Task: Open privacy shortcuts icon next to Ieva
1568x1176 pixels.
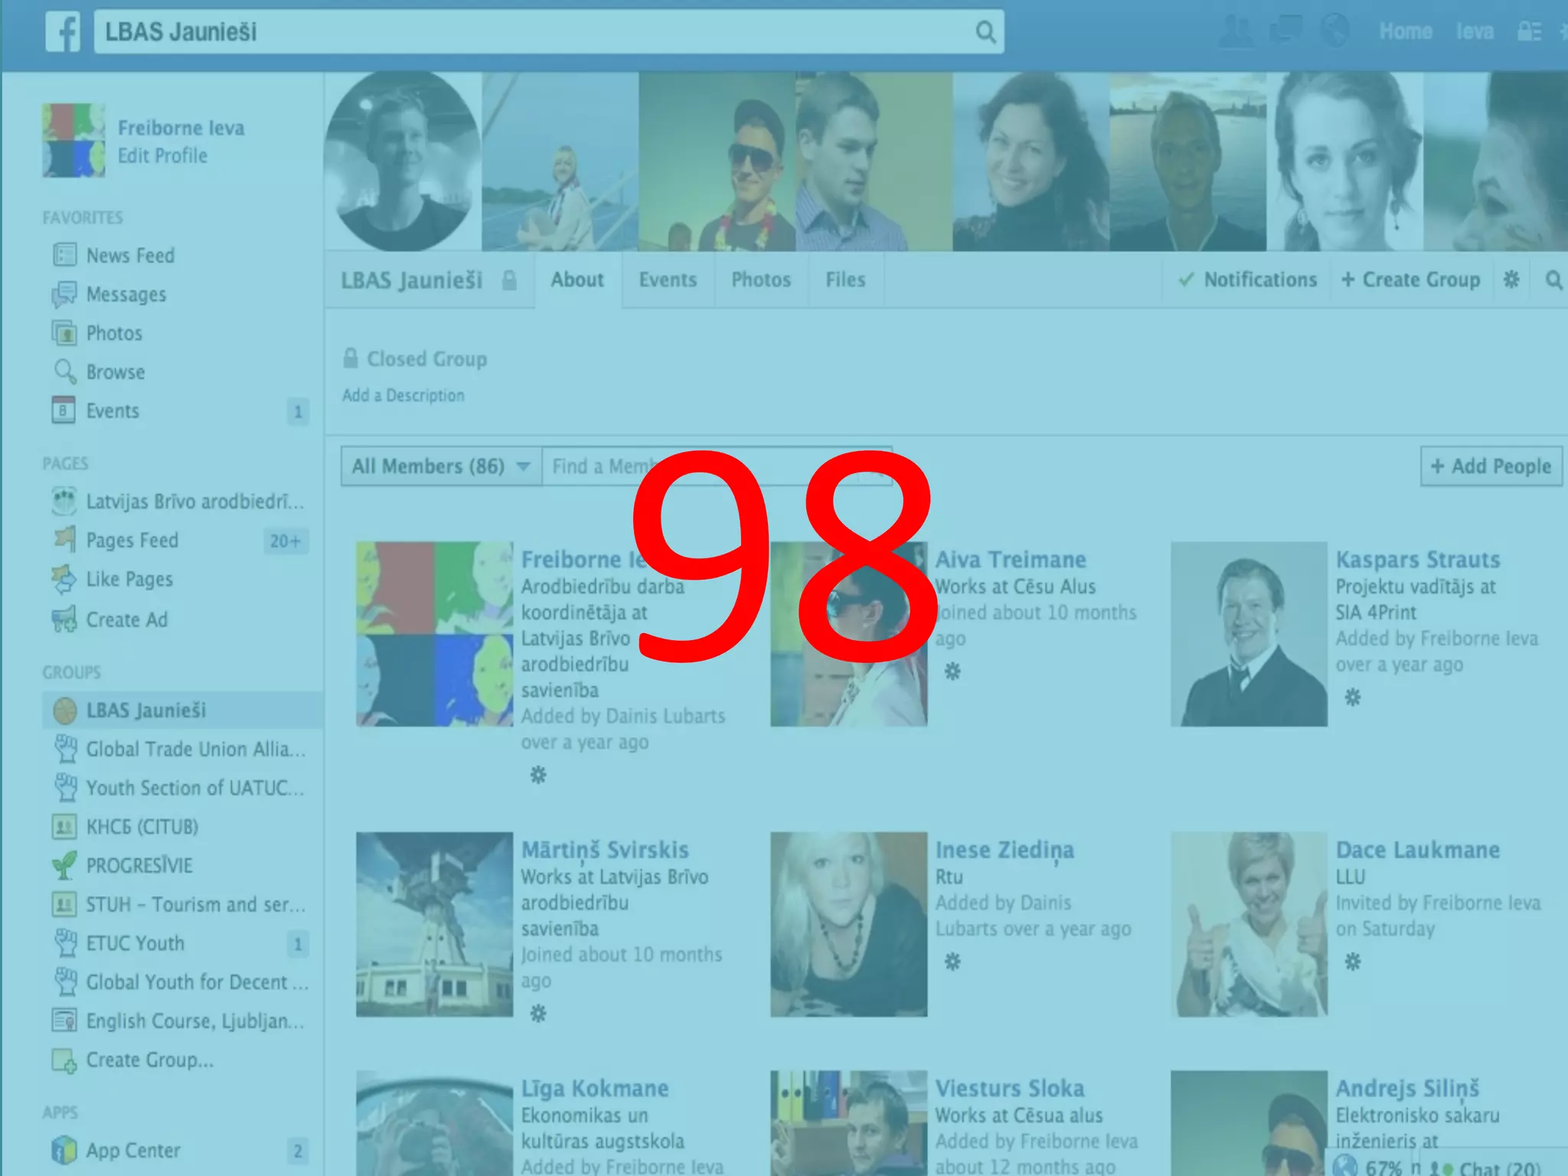Action: tap(1529, 31)
